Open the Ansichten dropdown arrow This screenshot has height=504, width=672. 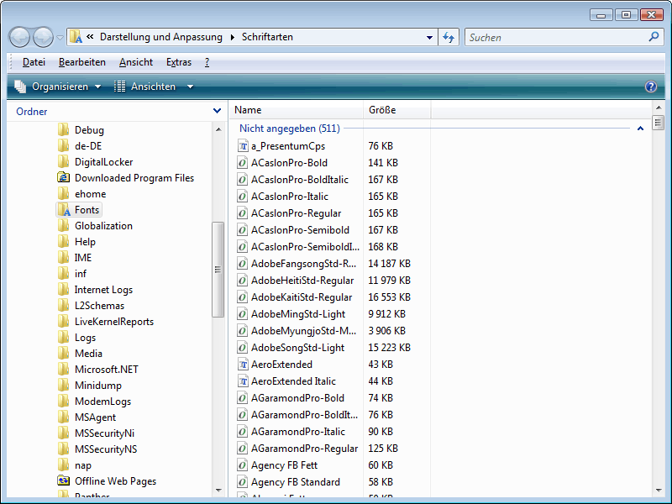[190, 87]
